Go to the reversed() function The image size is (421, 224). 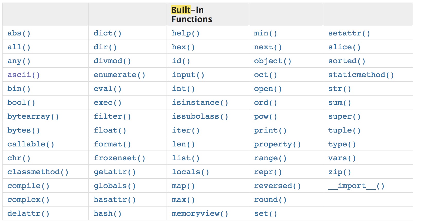277,186
